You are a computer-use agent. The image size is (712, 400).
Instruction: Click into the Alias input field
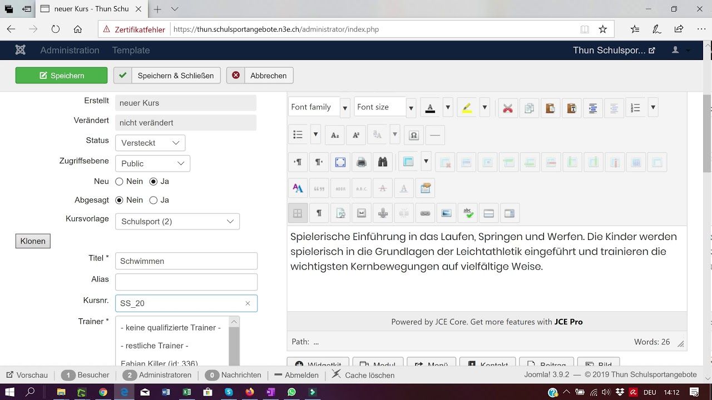(x=186, y=282)
